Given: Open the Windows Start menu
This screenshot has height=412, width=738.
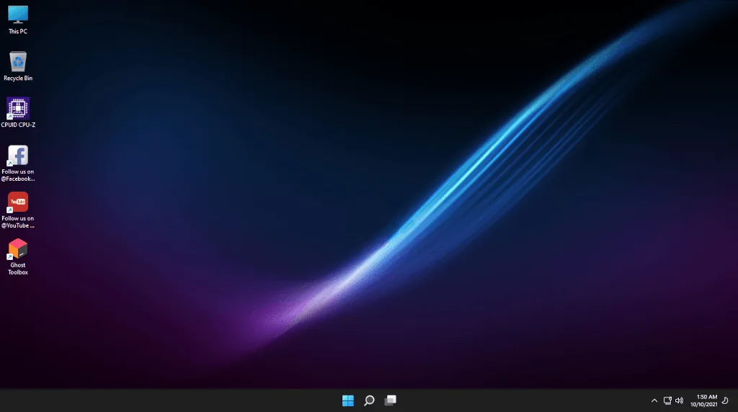Looking at the screenshot, I should (x=348, y=400).
